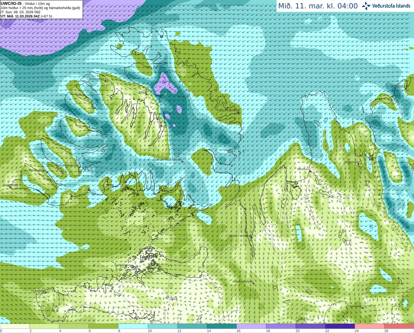Click the 12–14 m/s teal legend swatch
Viewport: 414px width, 333px height.
(192, 326)
